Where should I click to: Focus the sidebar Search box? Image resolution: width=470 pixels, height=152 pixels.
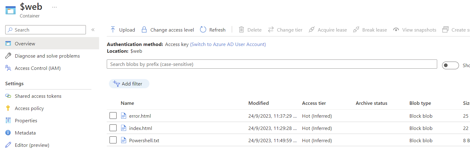[x=45, y=30]
